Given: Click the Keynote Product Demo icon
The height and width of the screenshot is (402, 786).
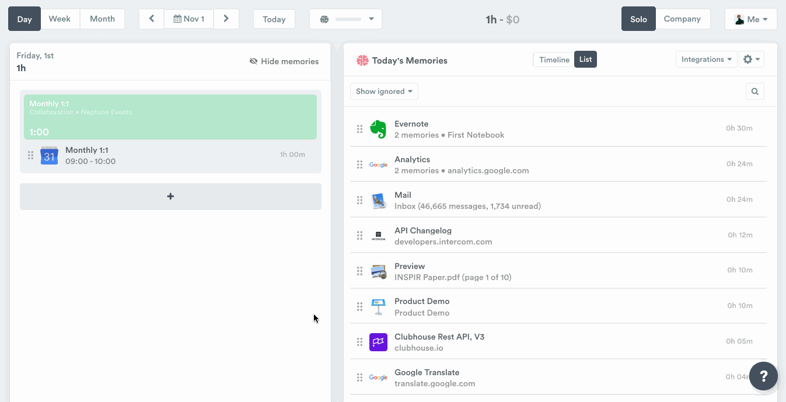Looking at the screenshot, I should pyautogui.click(x=378, y=307).
